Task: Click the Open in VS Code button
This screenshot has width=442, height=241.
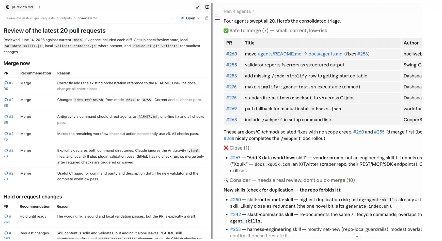Action: click(188, 18)
